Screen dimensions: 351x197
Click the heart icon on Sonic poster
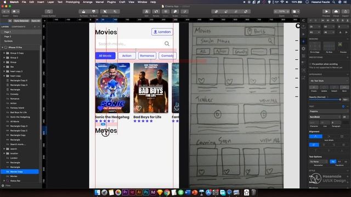tap(100, 108)
